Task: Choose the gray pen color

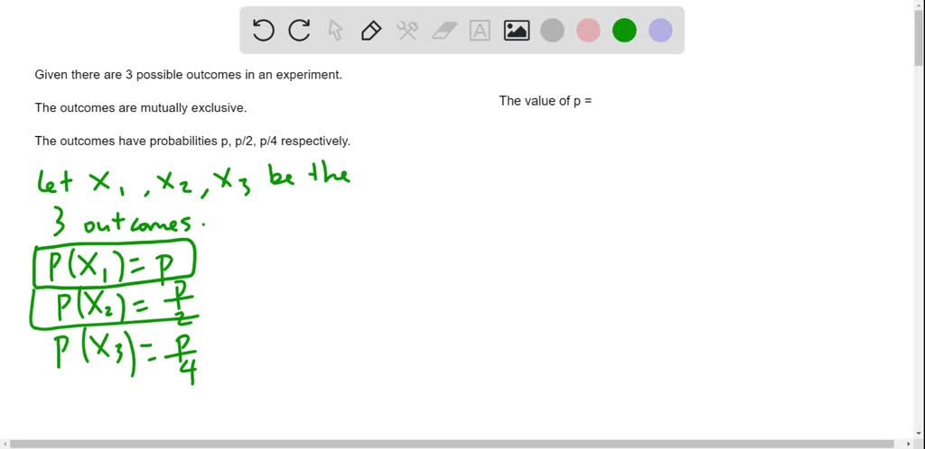Action: point(552,30)
